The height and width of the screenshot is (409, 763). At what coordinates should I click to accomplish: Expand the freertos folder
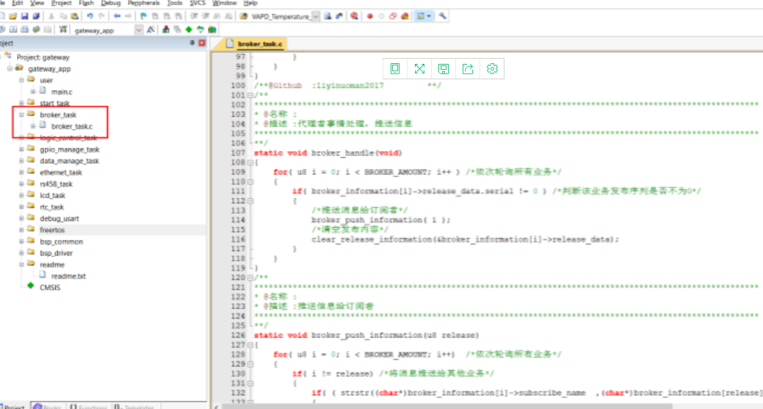[x=21, y=230]
